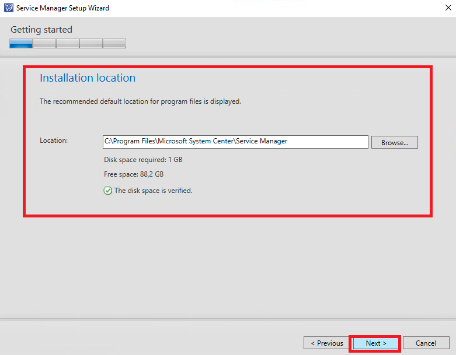Click the Installation location heading

pos(88,78)
